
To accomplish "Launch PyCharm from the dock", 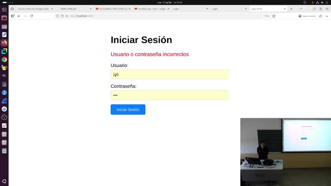I will coord(4,51).
